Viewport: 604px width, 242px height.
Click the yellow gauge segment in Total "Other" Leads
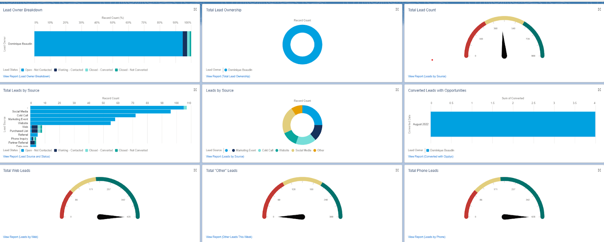pos(302,179)
